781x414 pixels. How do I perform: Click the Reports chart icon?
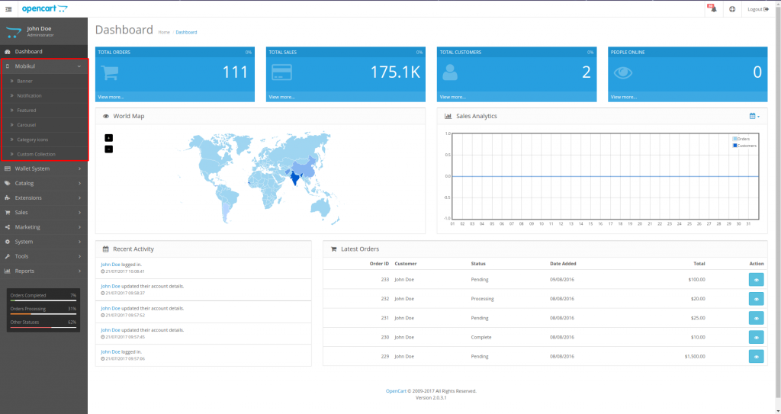tap(8, 271)
